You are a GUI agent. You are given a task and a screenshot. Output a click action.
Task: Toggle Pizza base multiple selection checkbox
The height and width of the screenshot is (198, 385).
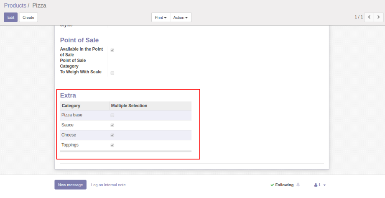tap(112, 115)
